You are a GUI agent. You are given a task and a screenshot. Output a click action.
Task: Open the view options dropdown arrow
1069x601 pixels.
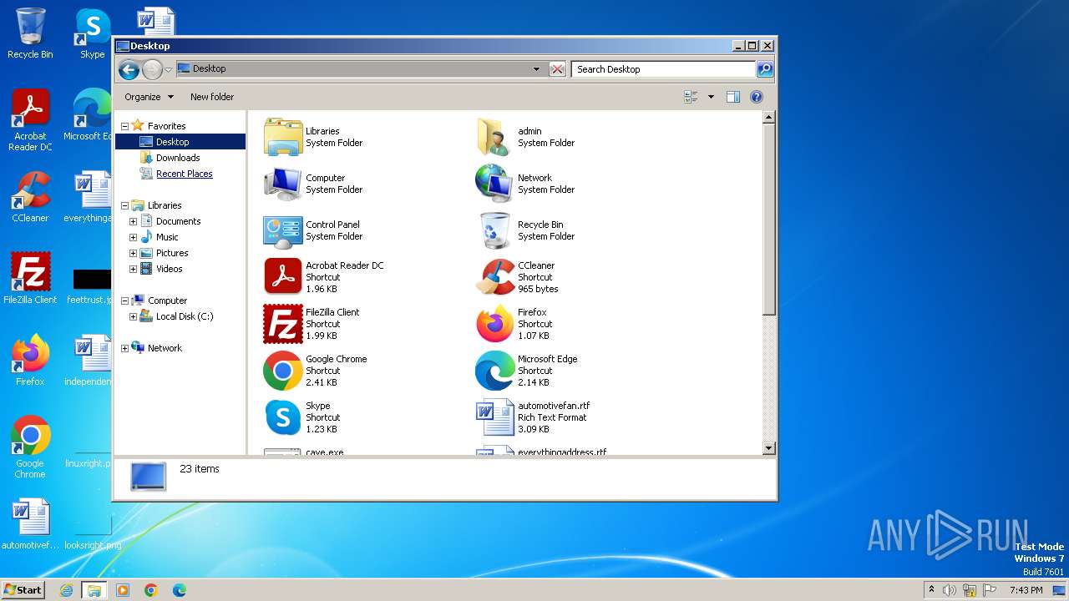(x=711, y=97)
